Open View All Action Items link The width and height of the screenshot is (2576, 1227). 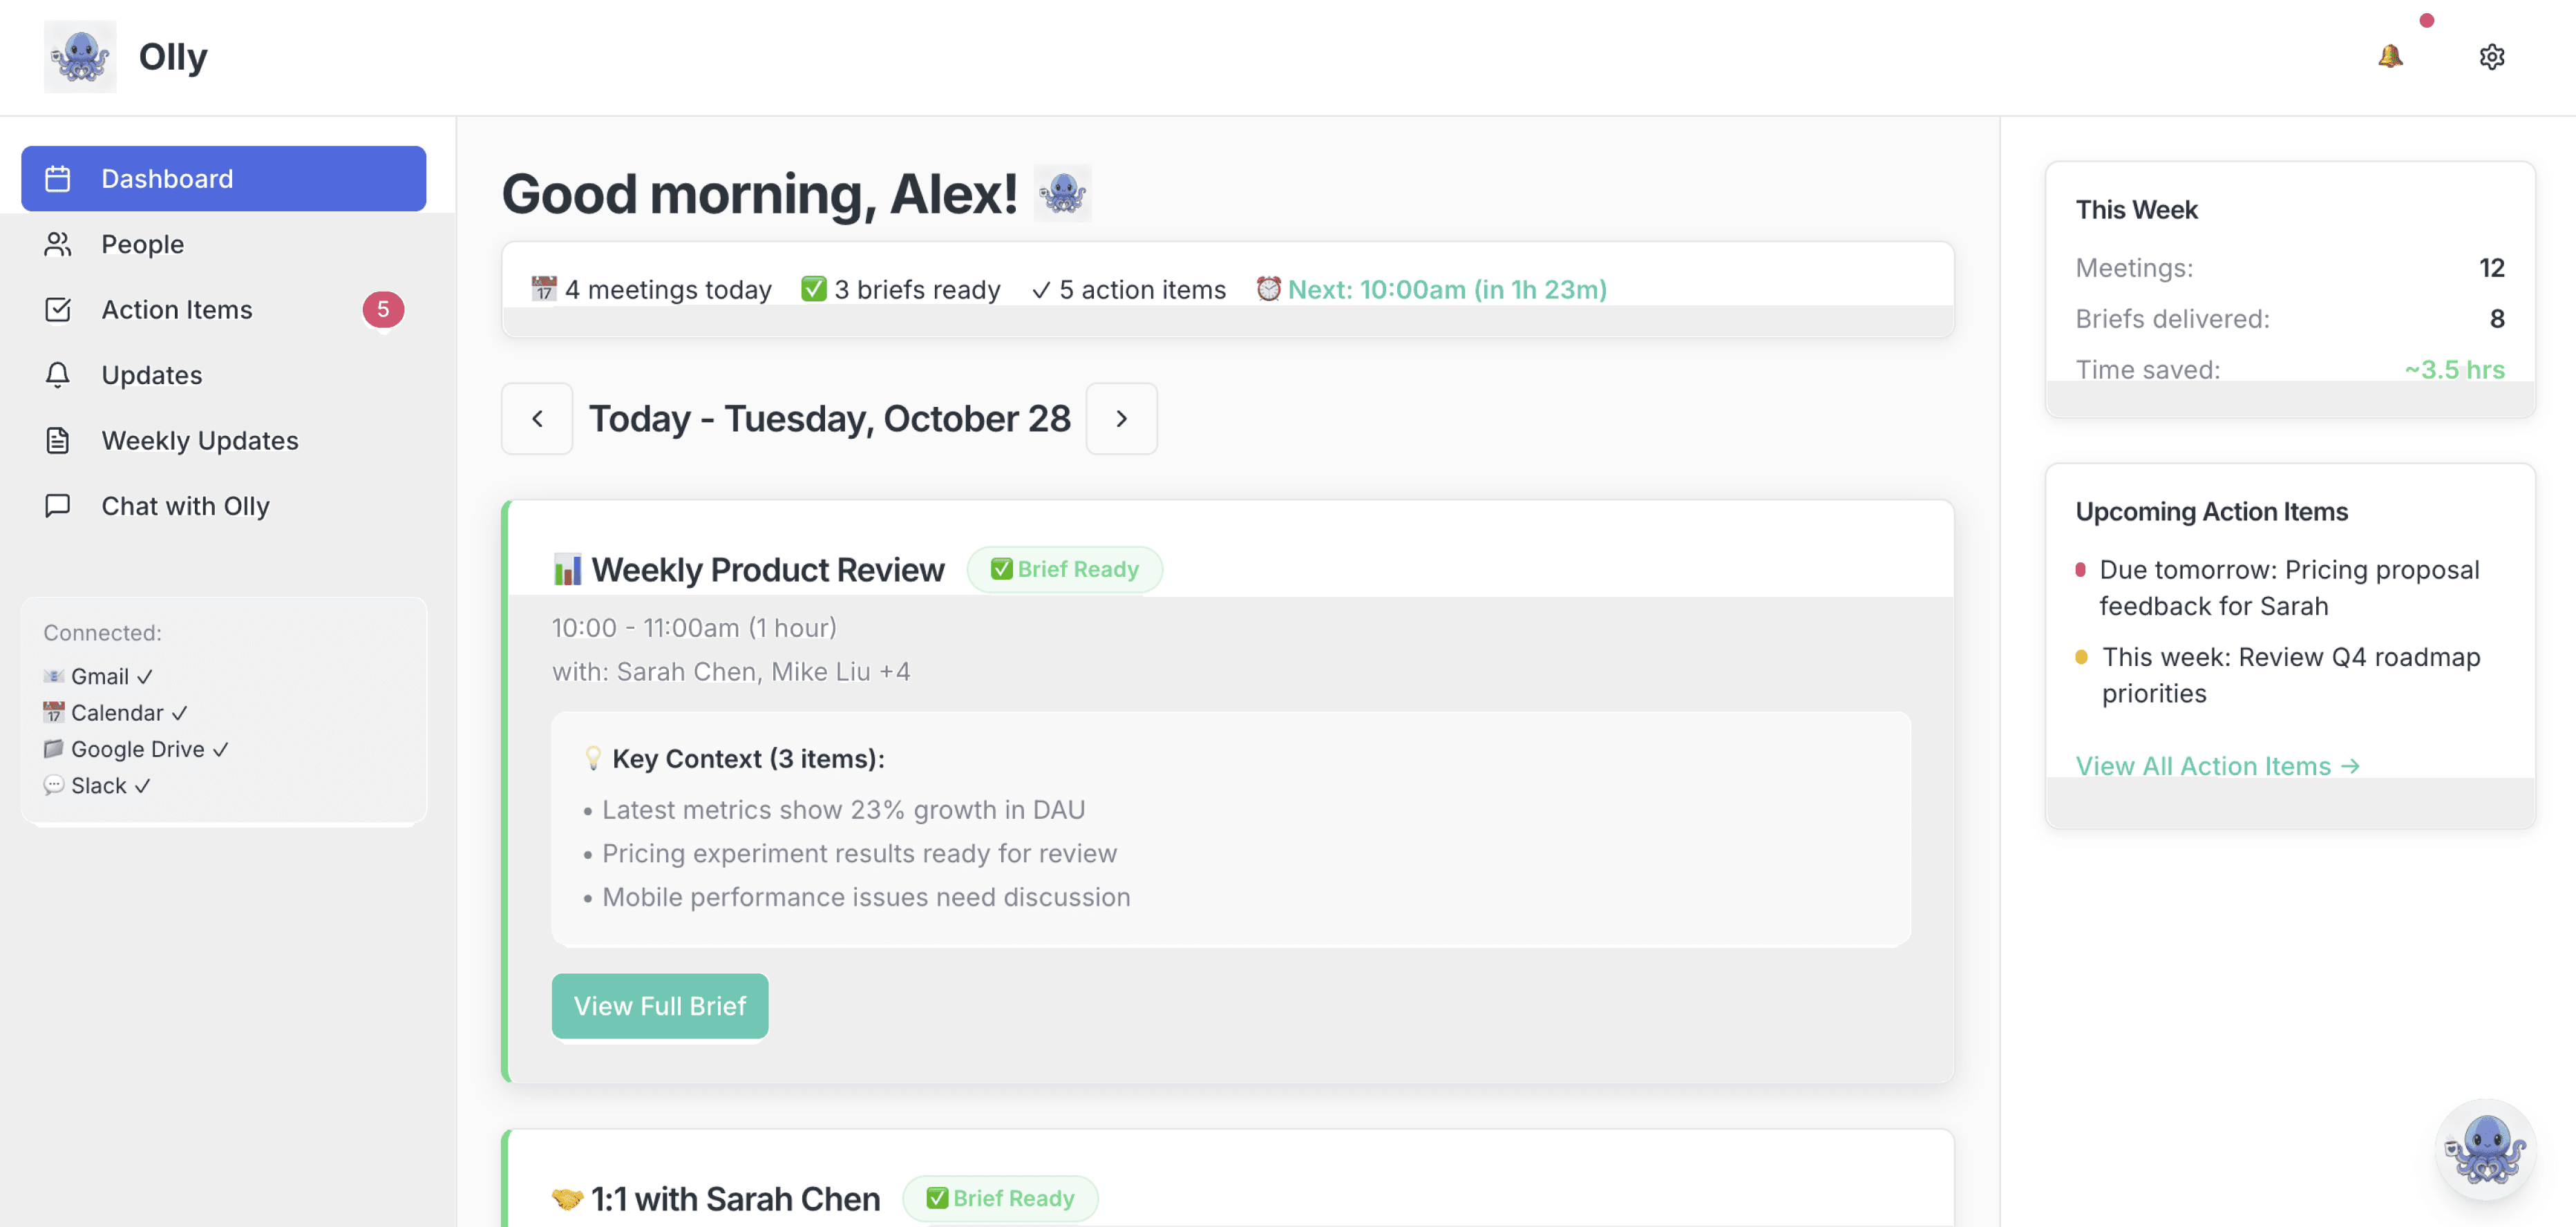tap(2217, 766)
